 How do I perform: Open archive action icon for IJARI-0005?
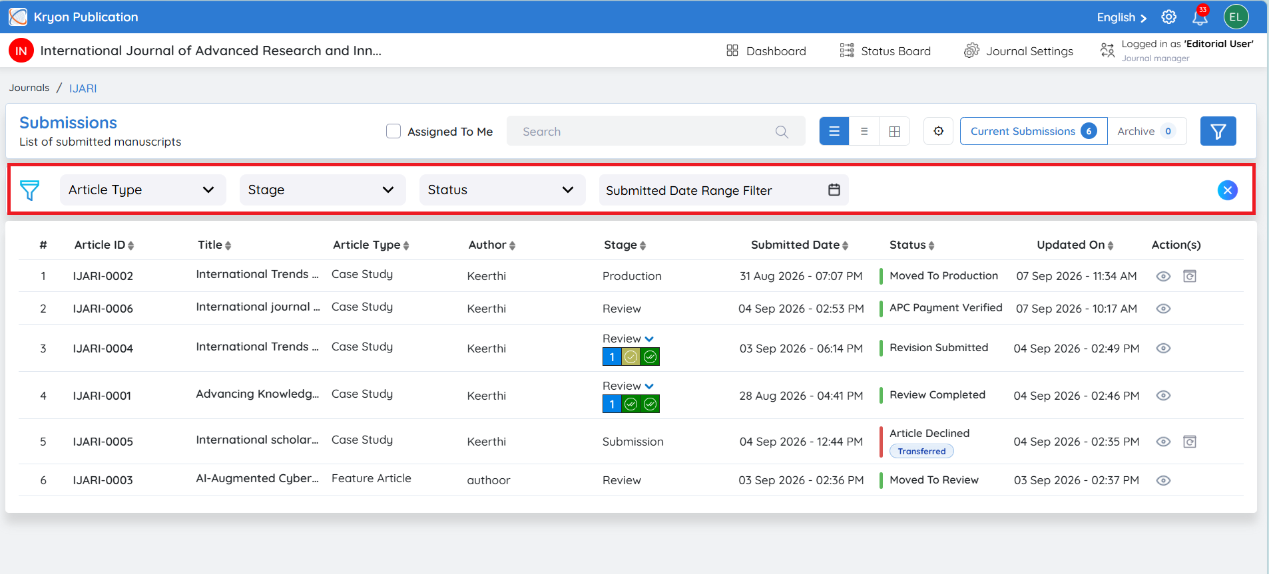1190,442
